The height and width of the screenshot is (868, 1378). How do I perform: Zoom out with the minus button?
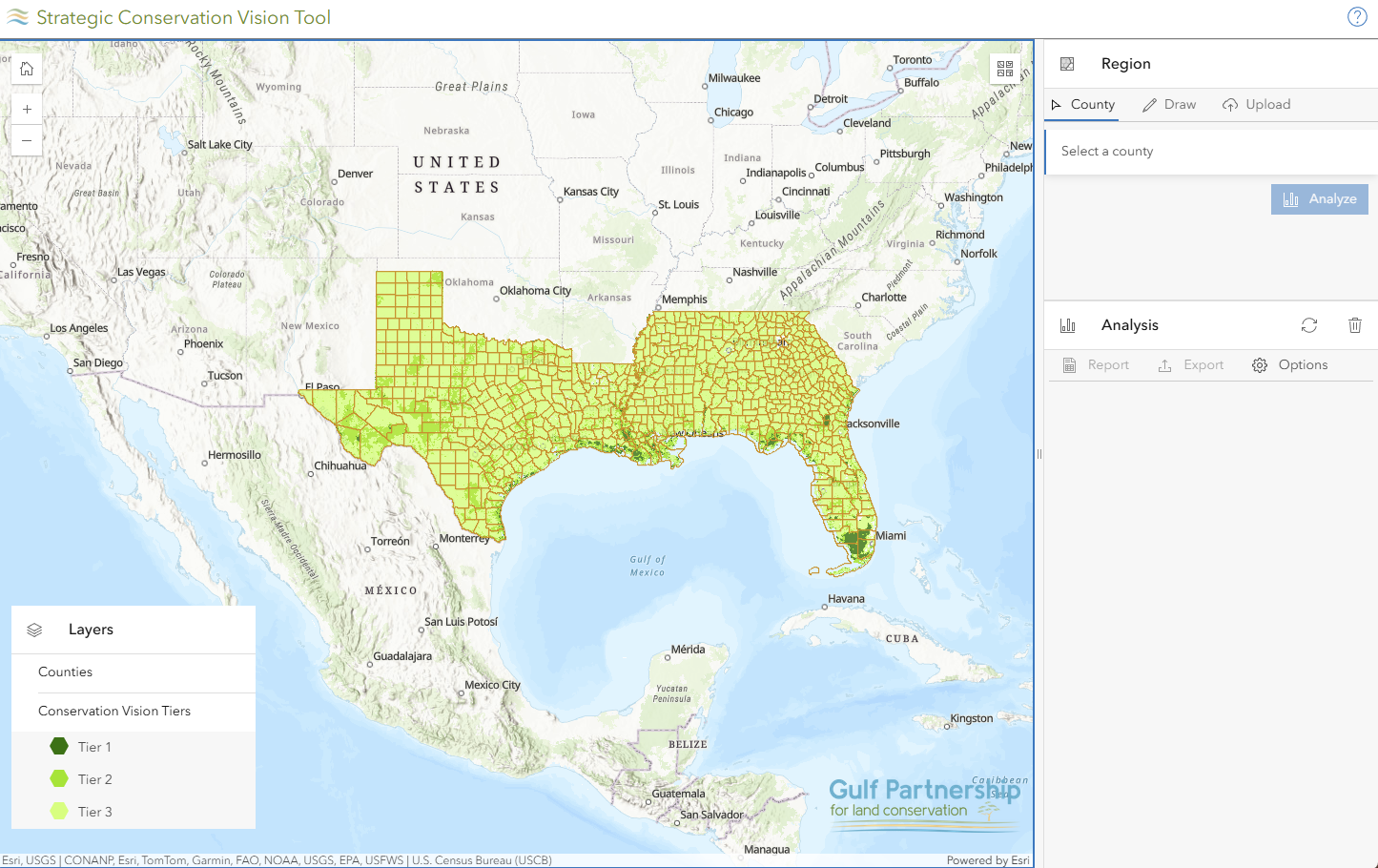(x=27, y=140)
